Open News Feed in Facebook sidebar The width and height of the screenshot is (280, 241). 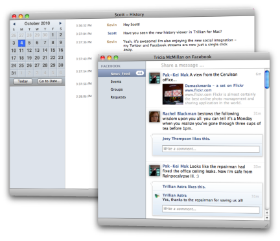[x=122, y=74]
